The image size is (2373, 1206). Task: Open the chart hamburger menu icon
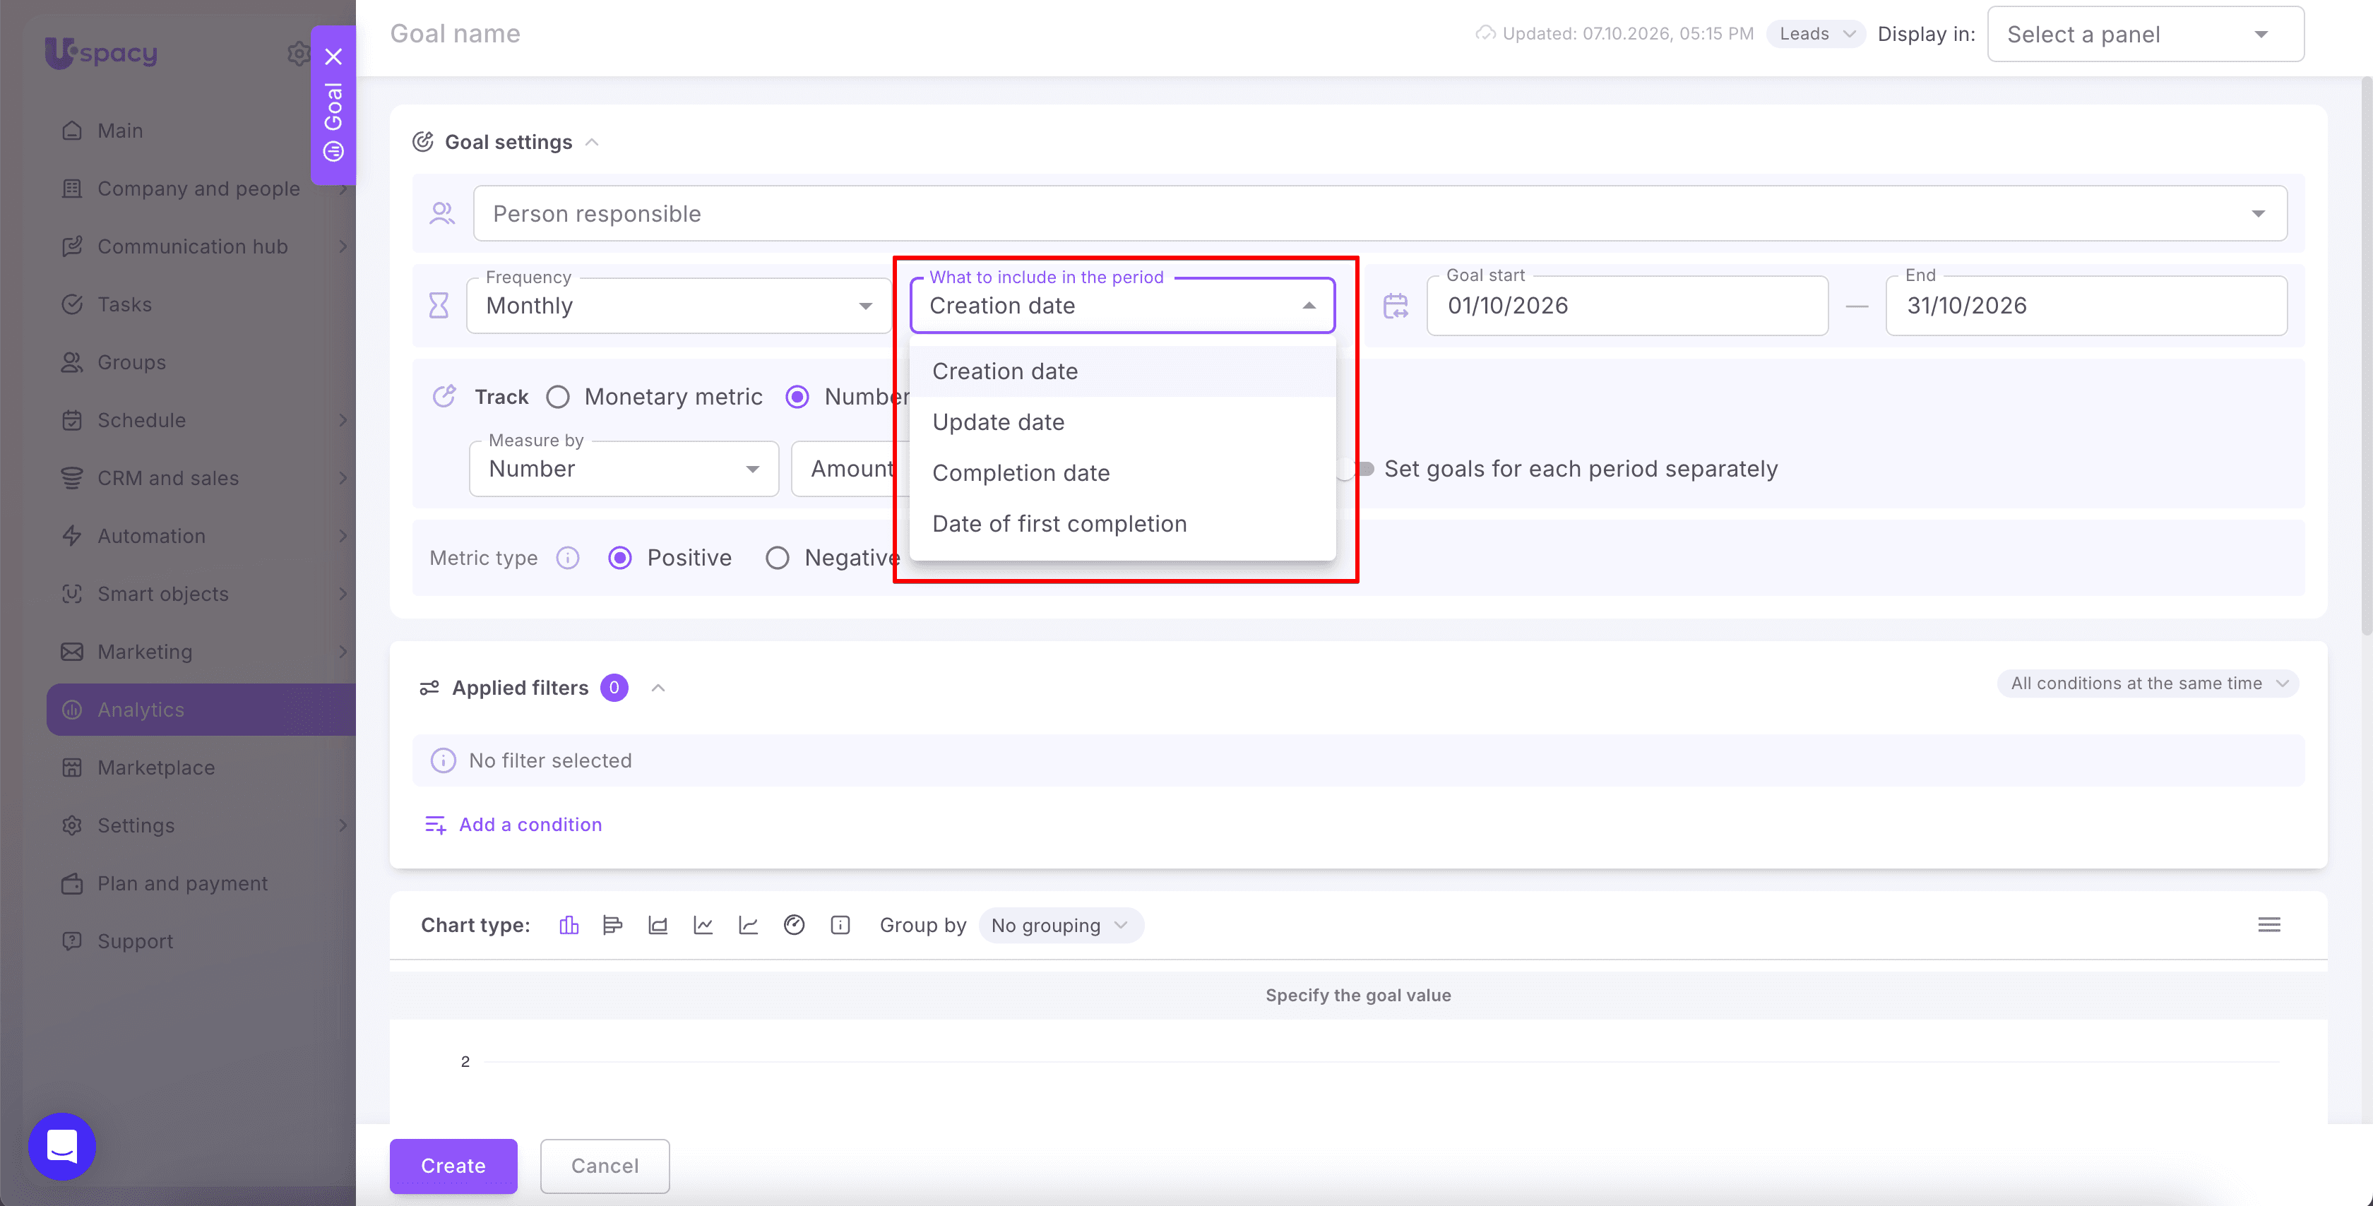coord(2269,924)
